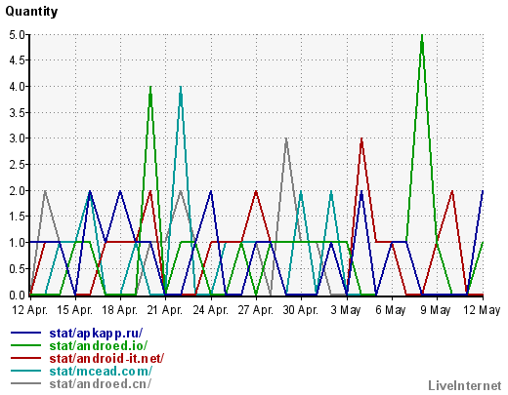Click the 12 Apr. x-axis label
Image resolution: width=508 pixels, height=395 pixels.
pos(29,310)
